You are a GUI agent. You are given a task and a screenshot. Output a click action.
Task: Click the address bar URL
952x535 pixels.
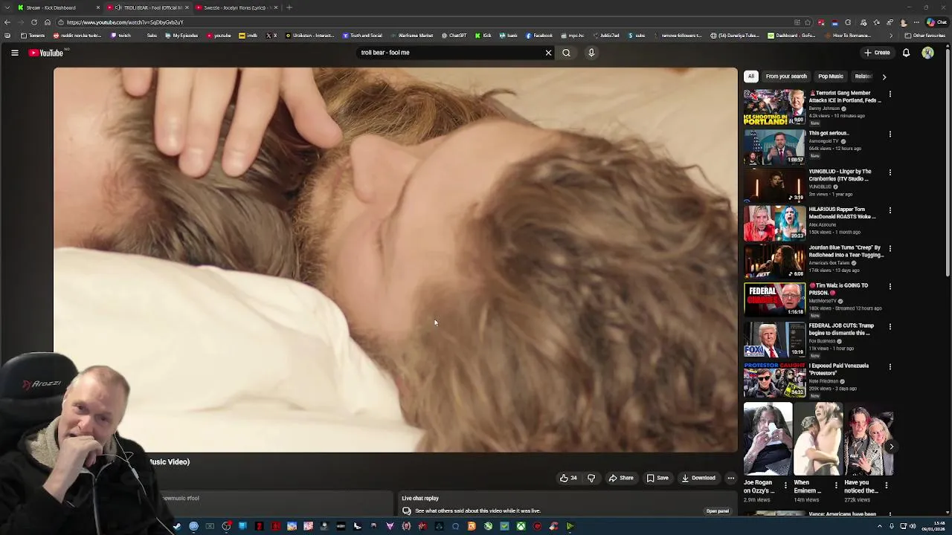(x=124, y=22)
